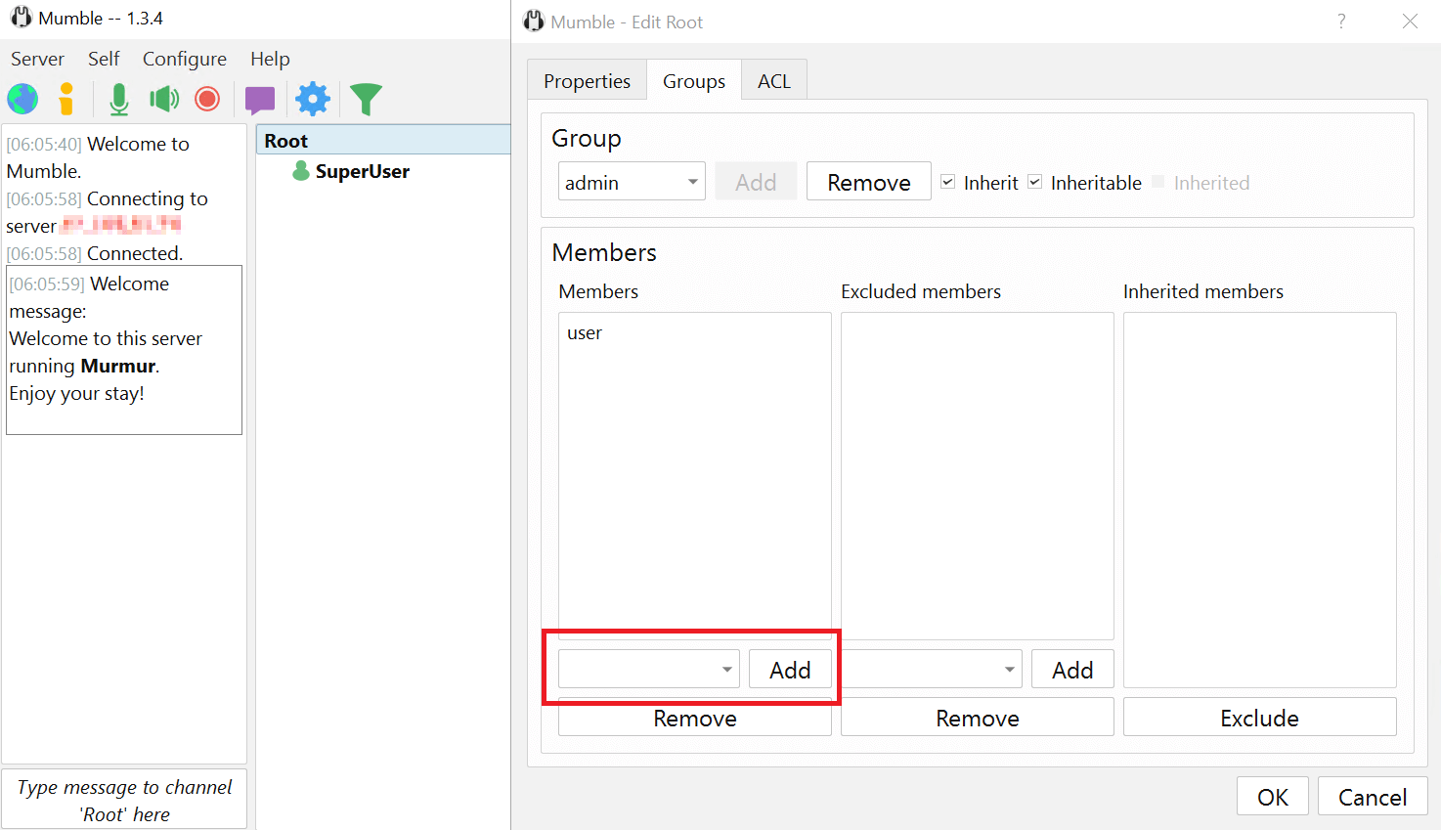Switch to the Properties tab
This screenshot has width=1441, height=830.
pyautogui.click(x=587, y=81)
